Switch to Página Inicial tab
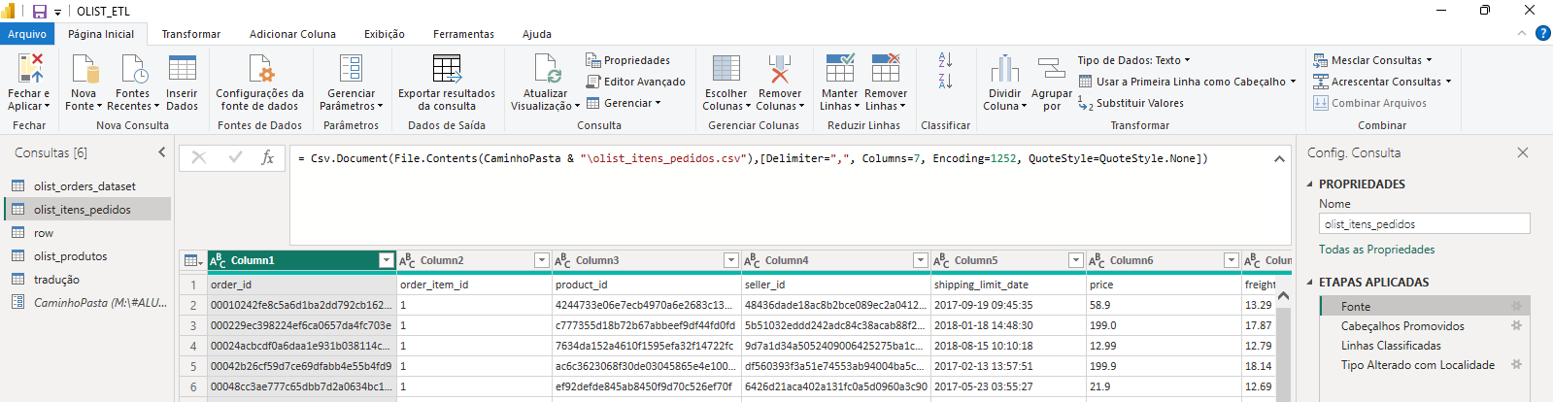 pos(101,34)
